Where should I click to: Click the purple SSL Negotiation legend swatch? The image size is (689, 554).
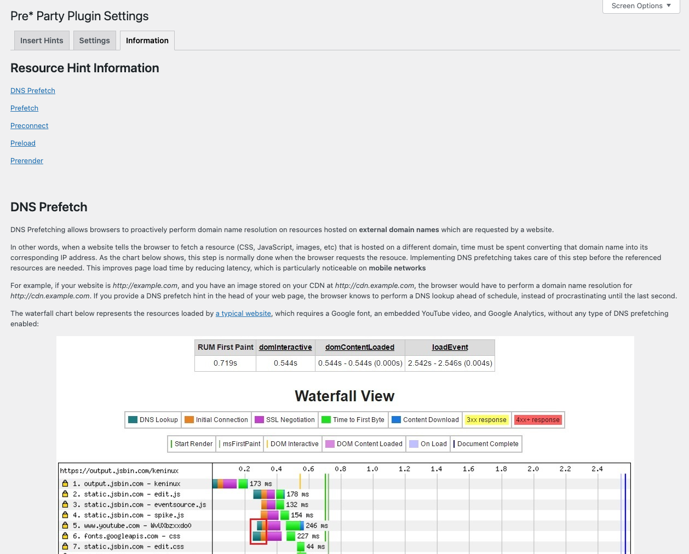click(x=259, y=420)
